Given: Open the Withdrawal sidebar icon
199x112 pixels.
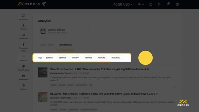Looking at the screenshot, I should (24, 35).
